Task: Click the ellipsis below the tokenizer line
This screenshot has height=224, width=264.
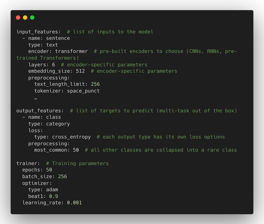Action: click(x=36, y=98)
